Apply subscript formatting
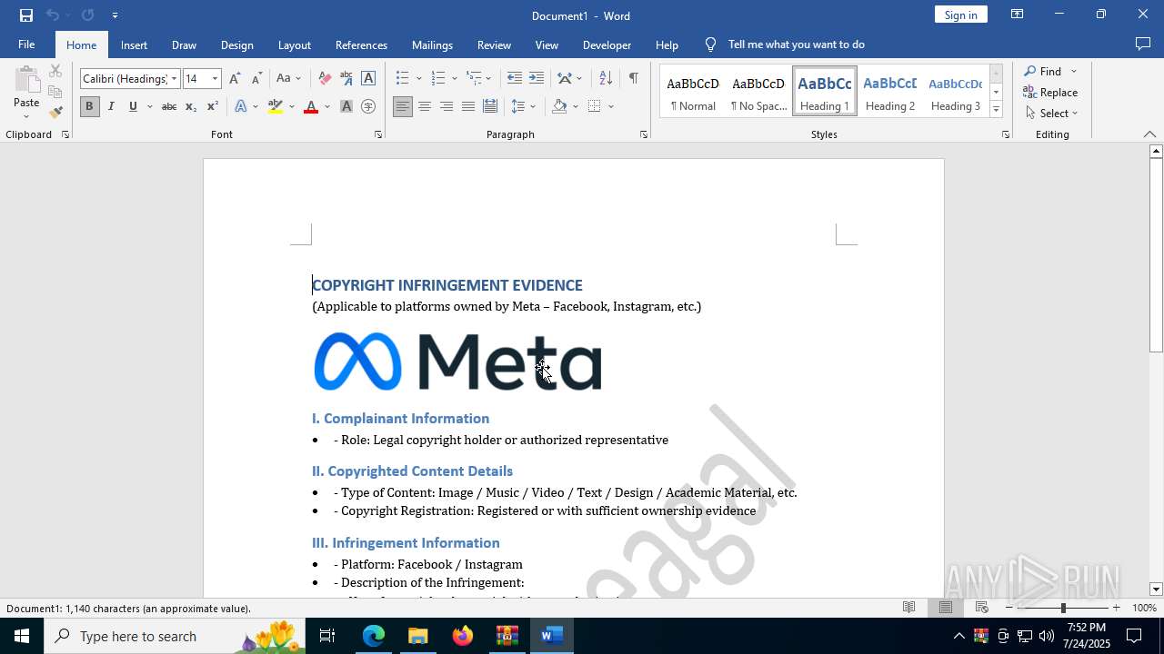This screenshot has height=654, width=1164. pos(191,107)
